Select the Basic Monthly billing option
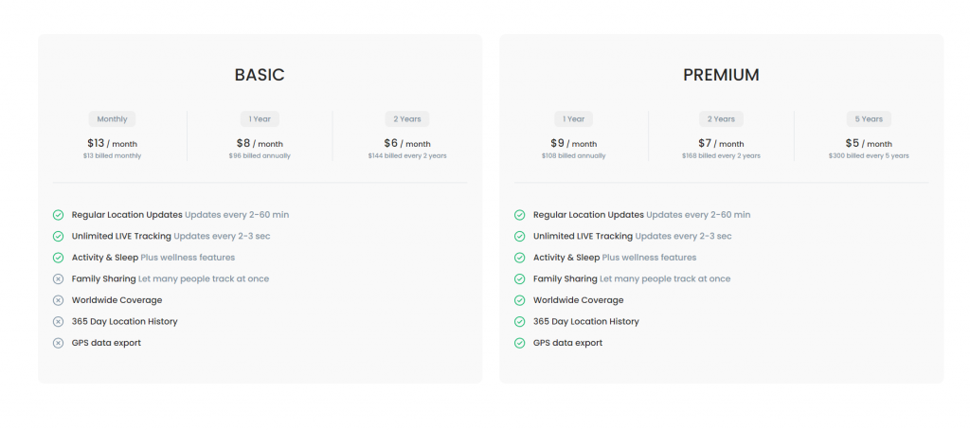This screenshot has height=430, width=970. 112,119
